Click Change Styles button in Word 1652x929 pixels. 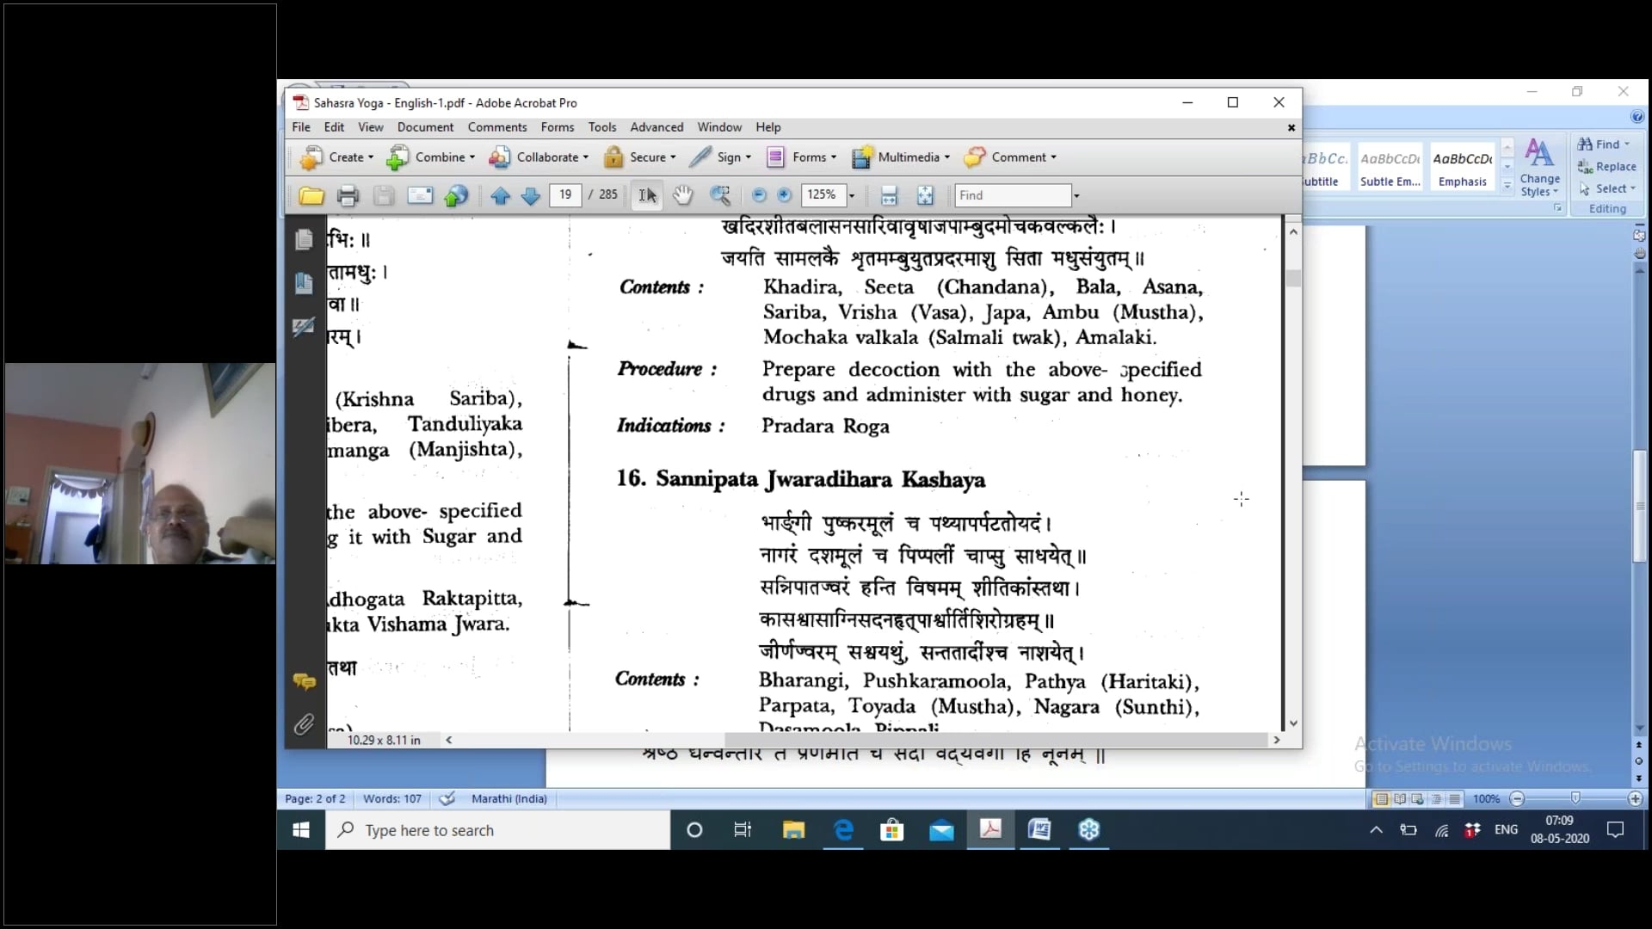[x=1539, y=168]
